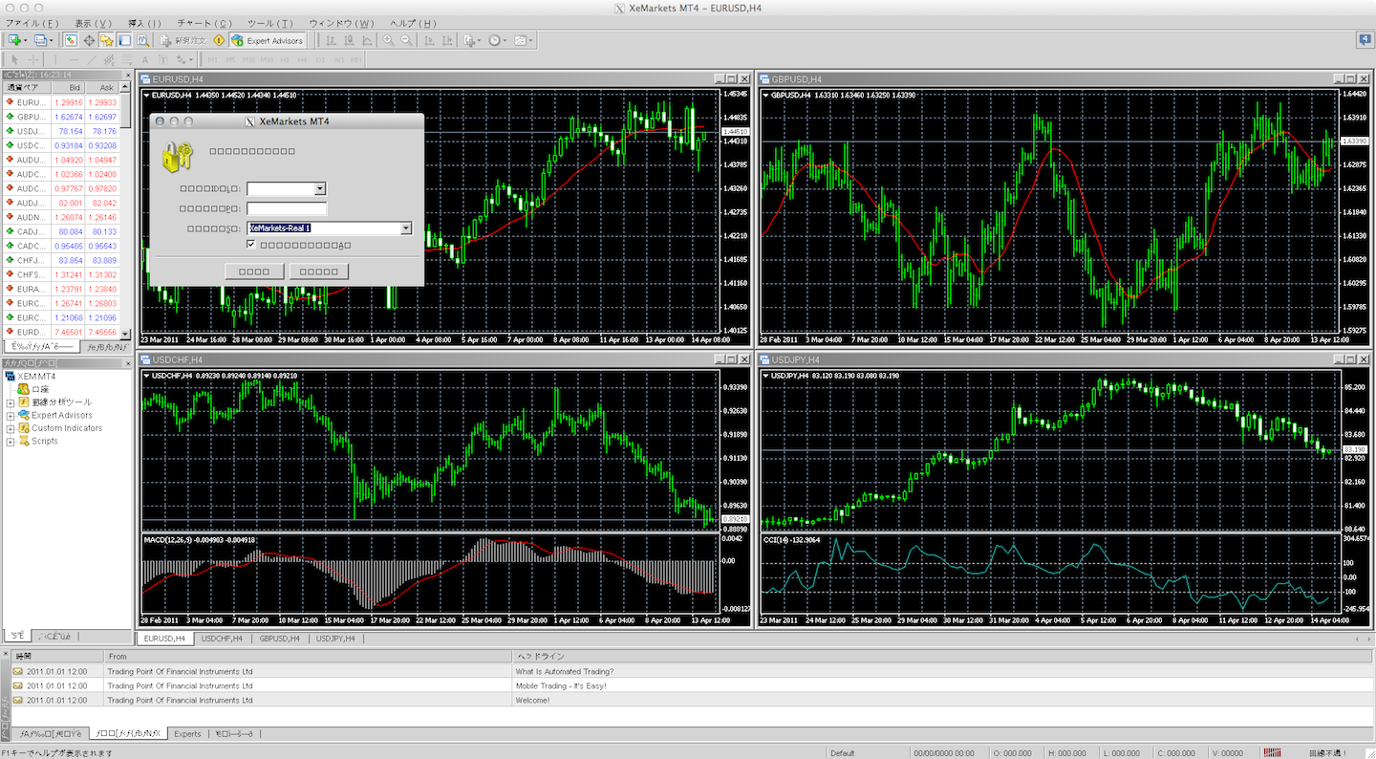This screenshot has width=1376, height=759.
Task: Switch chart to candlesticks icon
Action: (x=349, y=40)
